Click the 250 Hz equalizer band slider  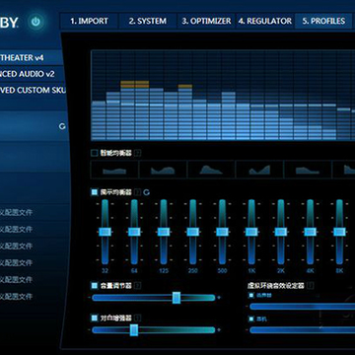click(192, 232)
